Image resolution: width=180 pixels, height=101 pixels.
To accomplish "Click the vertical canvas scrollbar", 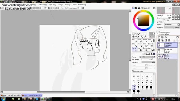I will 130,47.
